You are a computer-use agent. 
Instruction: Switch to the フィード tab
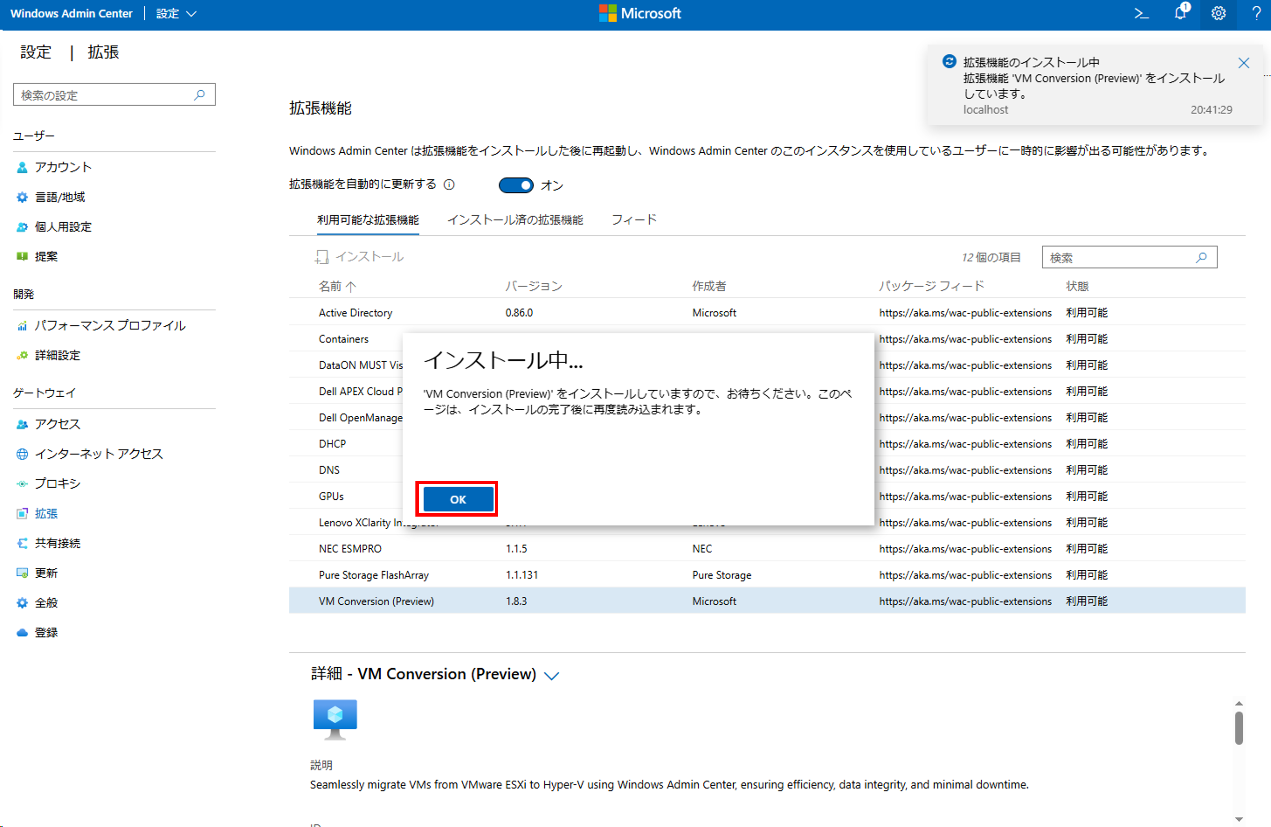pyautogui.click(x=634, y=220)
